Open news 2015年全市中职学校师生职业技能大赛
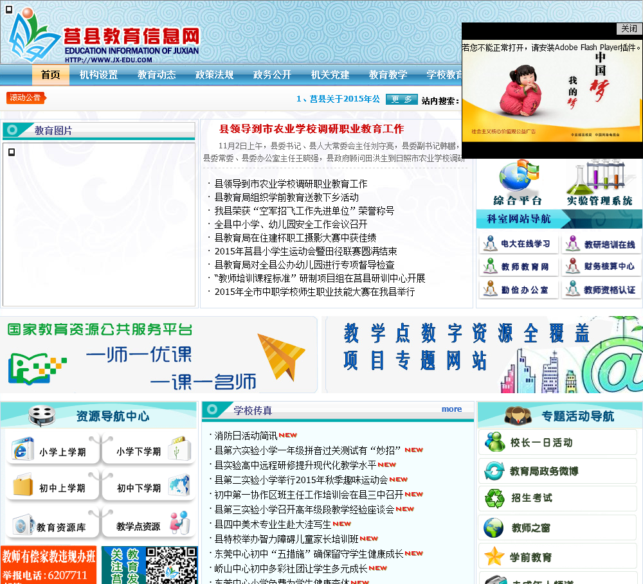Viewport: 643px width, 584px height. click(x=314, y=292)
